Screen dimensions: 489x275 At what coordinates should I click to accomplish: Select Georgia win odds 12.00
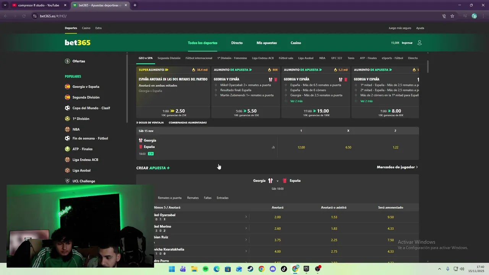(301, 147)
